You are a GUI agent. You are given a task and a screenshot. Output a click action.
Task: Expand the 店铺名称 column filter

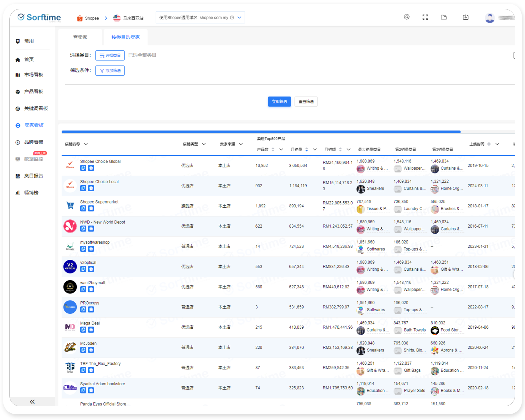point(86,144)
